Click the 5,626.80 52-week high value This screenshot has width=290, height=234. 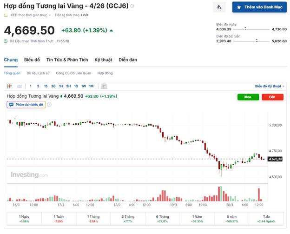279,41
